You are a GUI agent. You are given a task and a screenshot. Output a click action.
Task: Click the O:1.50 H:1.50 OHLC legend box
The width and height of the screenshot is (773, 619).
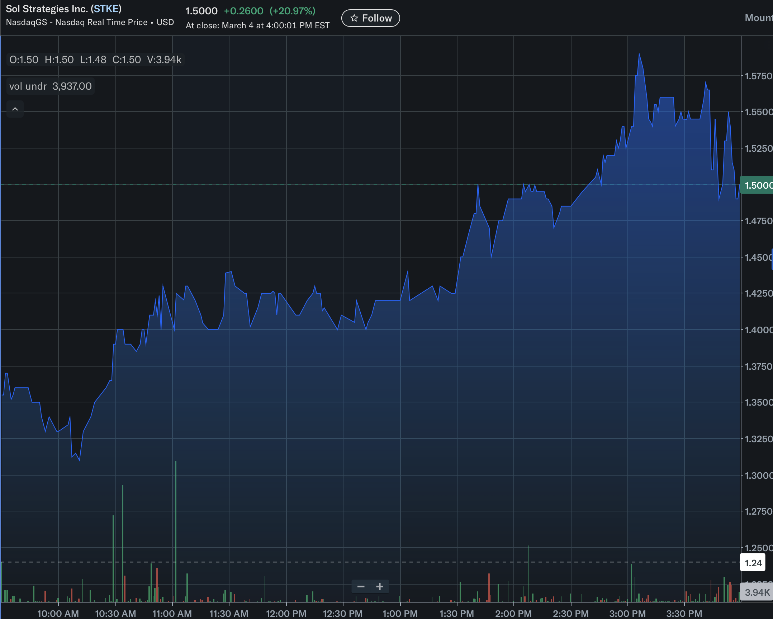[x=95, y=60]
